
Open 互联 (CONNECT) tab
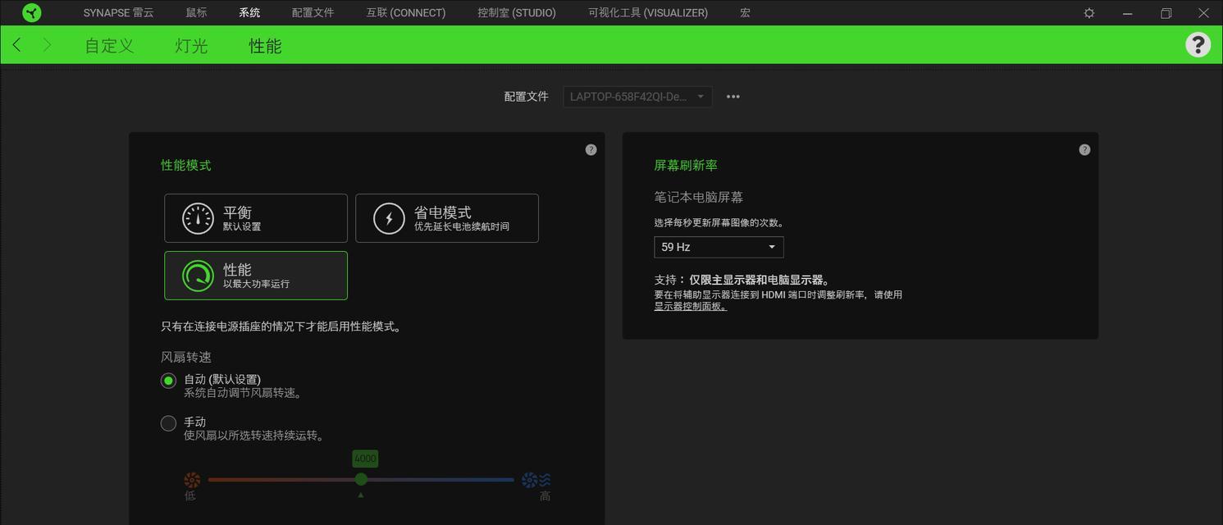[x=406, y=13]
